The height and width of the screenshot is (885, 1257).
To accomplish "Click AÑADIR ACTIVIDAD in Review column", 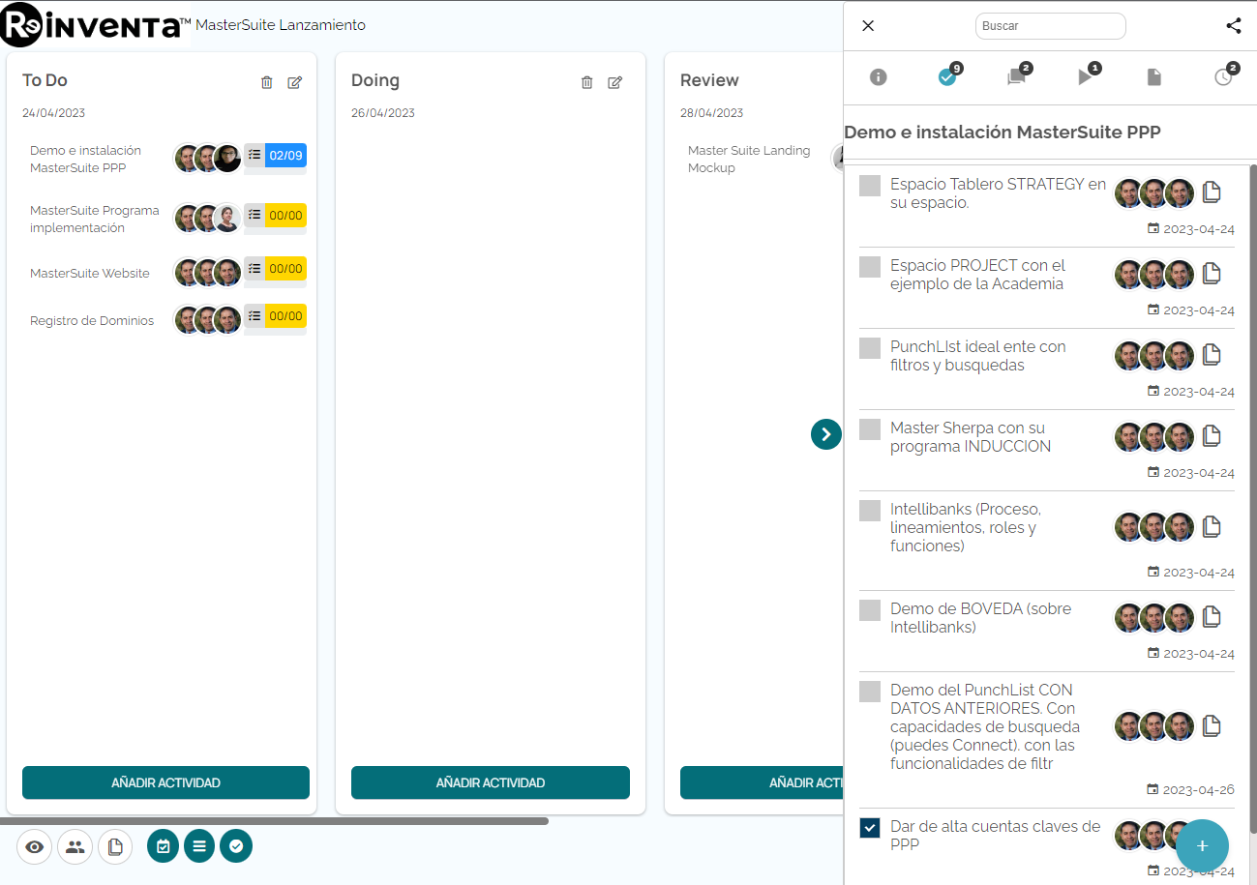I will point(762,782).
